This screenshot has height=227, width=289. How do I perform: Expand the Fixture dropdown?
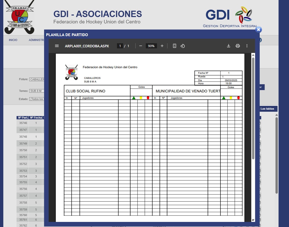coord(37,79)
